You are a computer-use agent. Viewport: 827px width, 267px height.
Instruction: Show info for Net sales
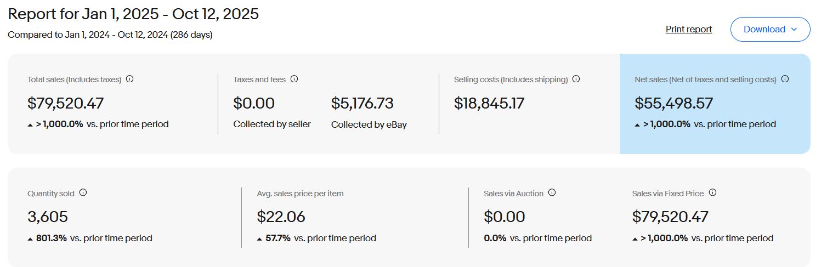[785, 79]
